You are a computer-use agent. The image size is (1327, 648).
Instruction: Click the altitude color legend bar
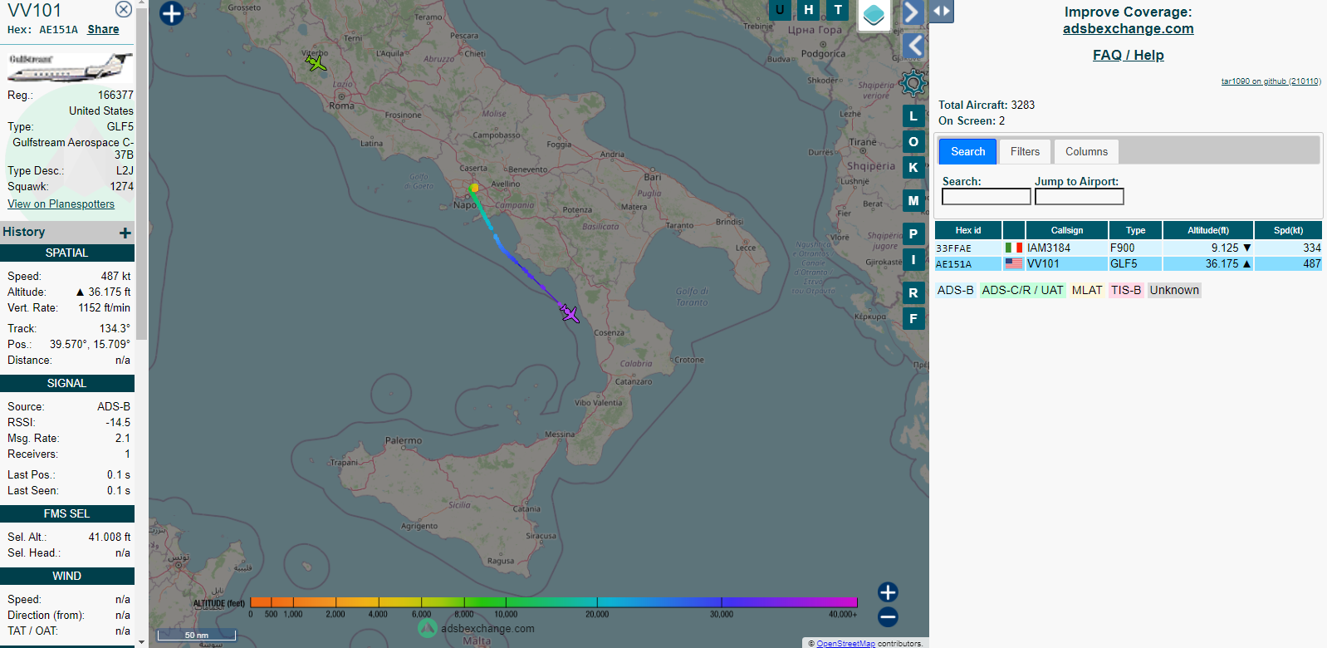point(553,602)
